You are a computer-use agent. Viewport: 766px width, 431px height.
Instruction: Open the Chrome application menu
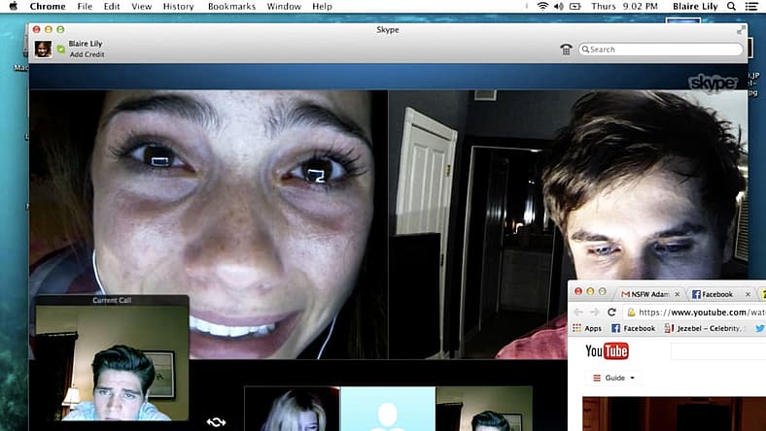click(48, 7)
